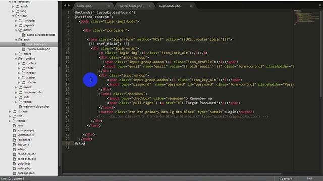323x181 pixels.
Task: Open the .htaccess file
Action: click(23, 145)
